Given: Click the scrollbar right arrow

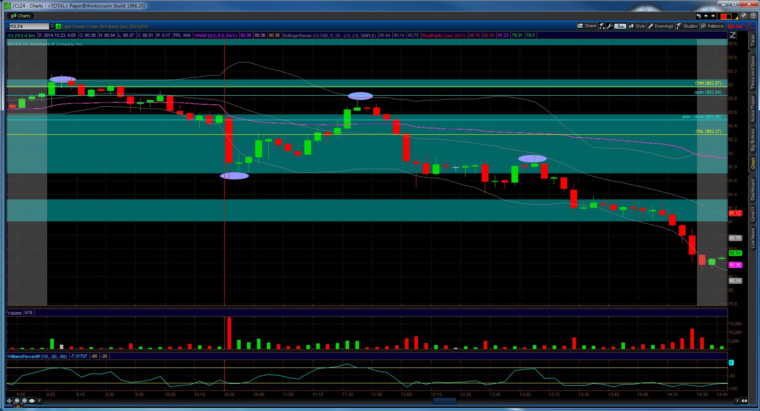Looking at the screenshot, I should [x=737, y=401].
